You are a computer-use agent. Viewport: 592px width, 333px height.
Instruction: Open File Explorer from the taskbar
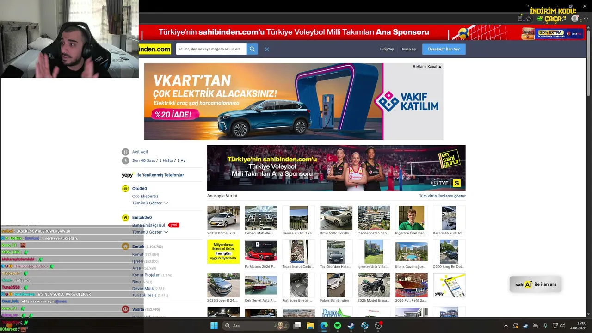(x=310, y=326)
